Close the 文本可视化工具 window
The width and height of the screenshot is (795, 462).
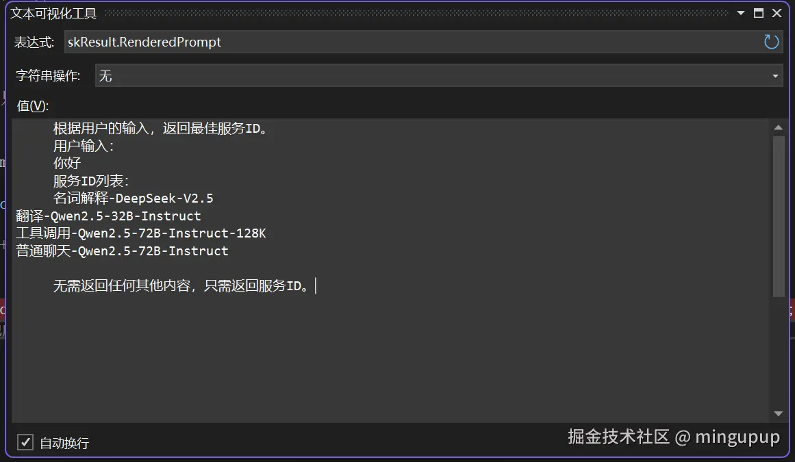[777, 12]
